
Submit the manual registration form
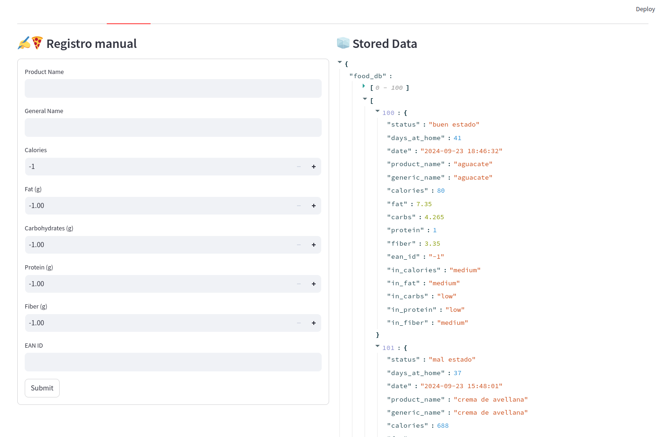click(42, 388)
